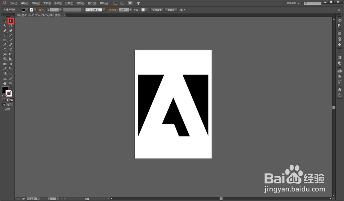This screenshot has height=201, width=344.
Task: Open the arrange documents dropdown
Action: (x=131, y=3)
